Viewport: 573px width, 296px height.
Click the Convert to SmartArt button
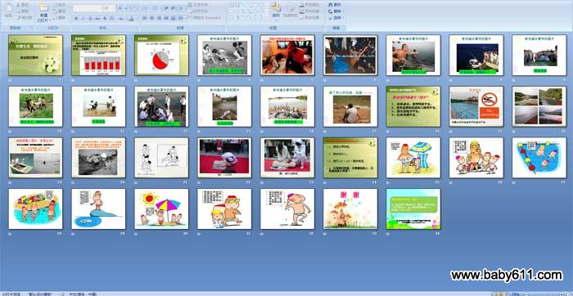click(x=204, y=17)
